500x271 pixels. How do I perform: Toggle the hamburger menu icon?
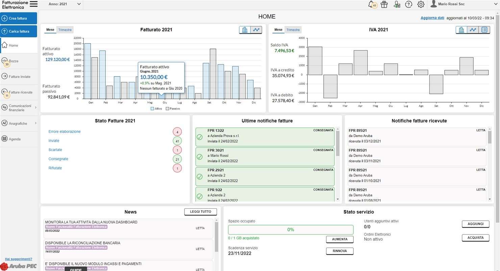point(33,4)
